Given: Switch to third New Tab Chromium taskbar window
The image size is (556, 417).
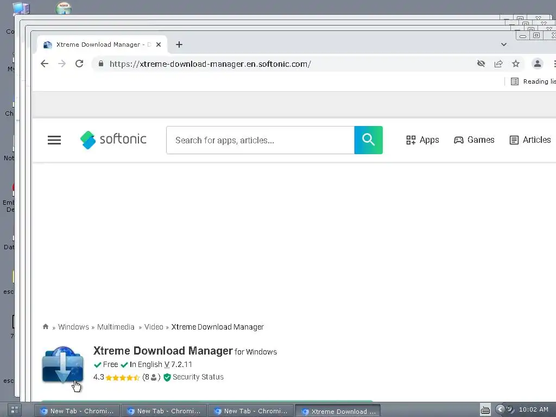Looking at the screenshot, I should (x=251, y=411).
